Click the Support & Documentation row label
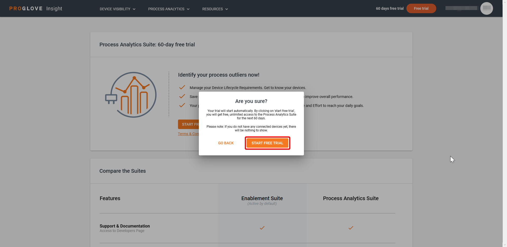The image size is (507, 247). (125, 226)
